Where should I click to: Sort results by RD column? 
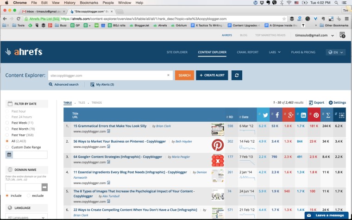point(229,117)
